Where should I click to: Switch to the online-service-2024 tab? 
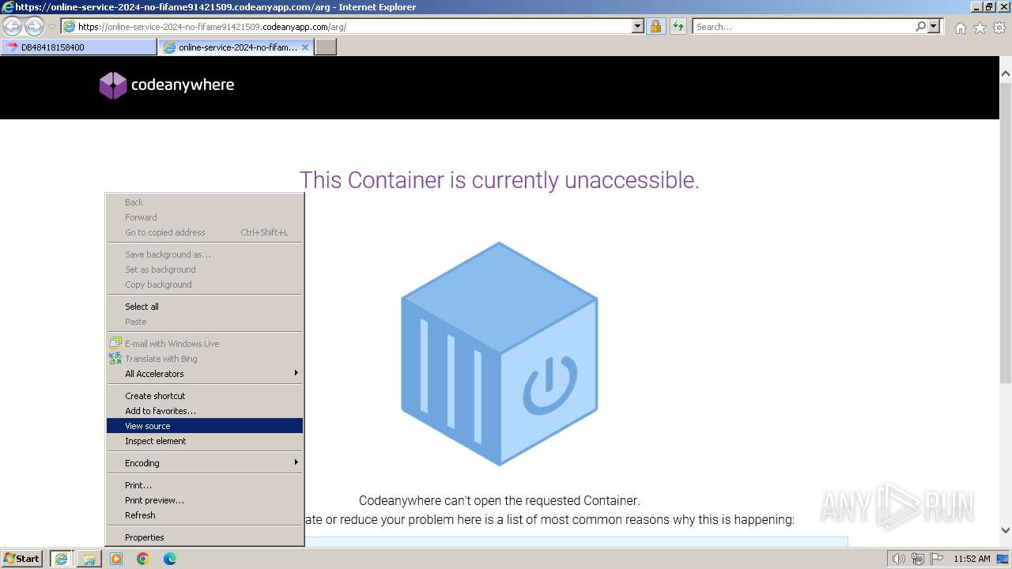coord(236,47)
